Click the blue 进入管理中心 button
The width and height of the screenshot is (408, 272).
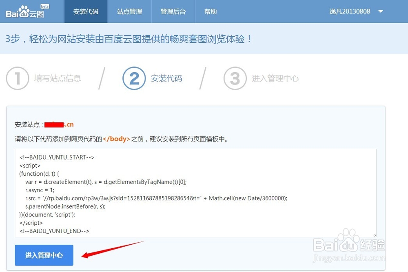44,255
